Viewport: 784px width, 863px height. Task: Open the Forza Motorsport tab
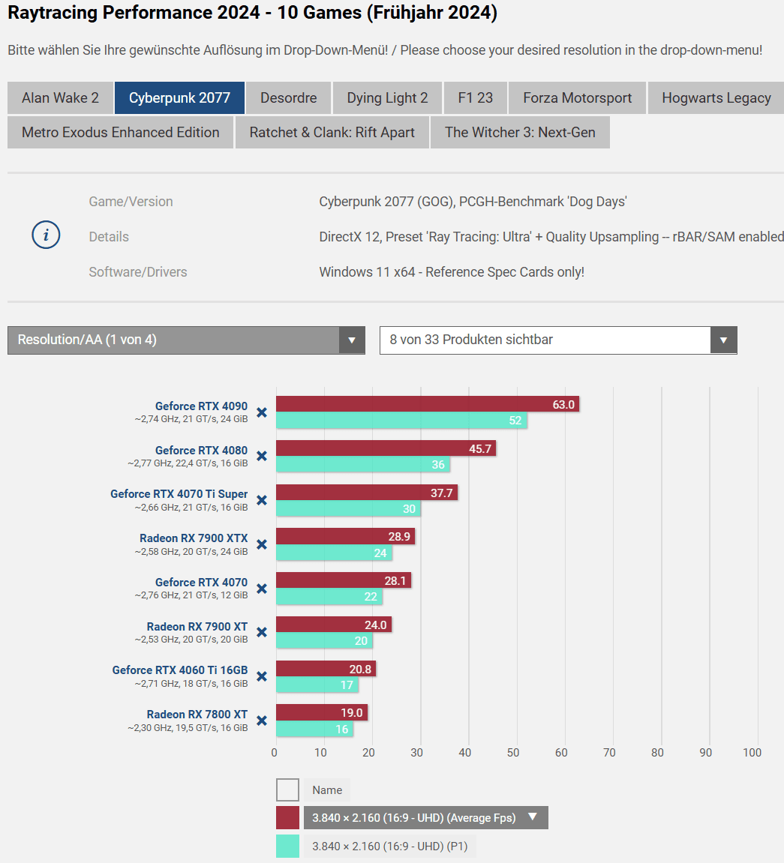click(577, 98)
